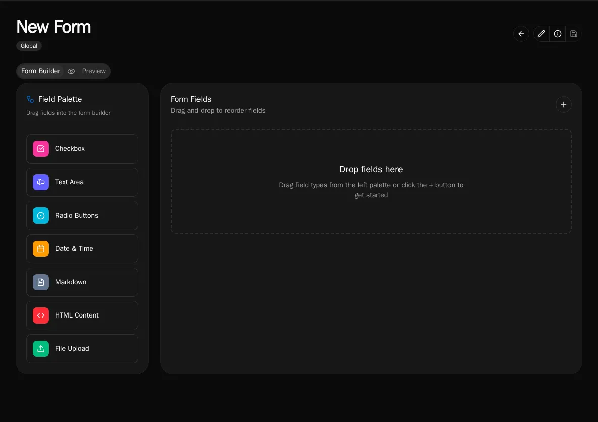Click the cyan Radio Buttons icon
Screen dimensions: 598x422
pos(41,216)
